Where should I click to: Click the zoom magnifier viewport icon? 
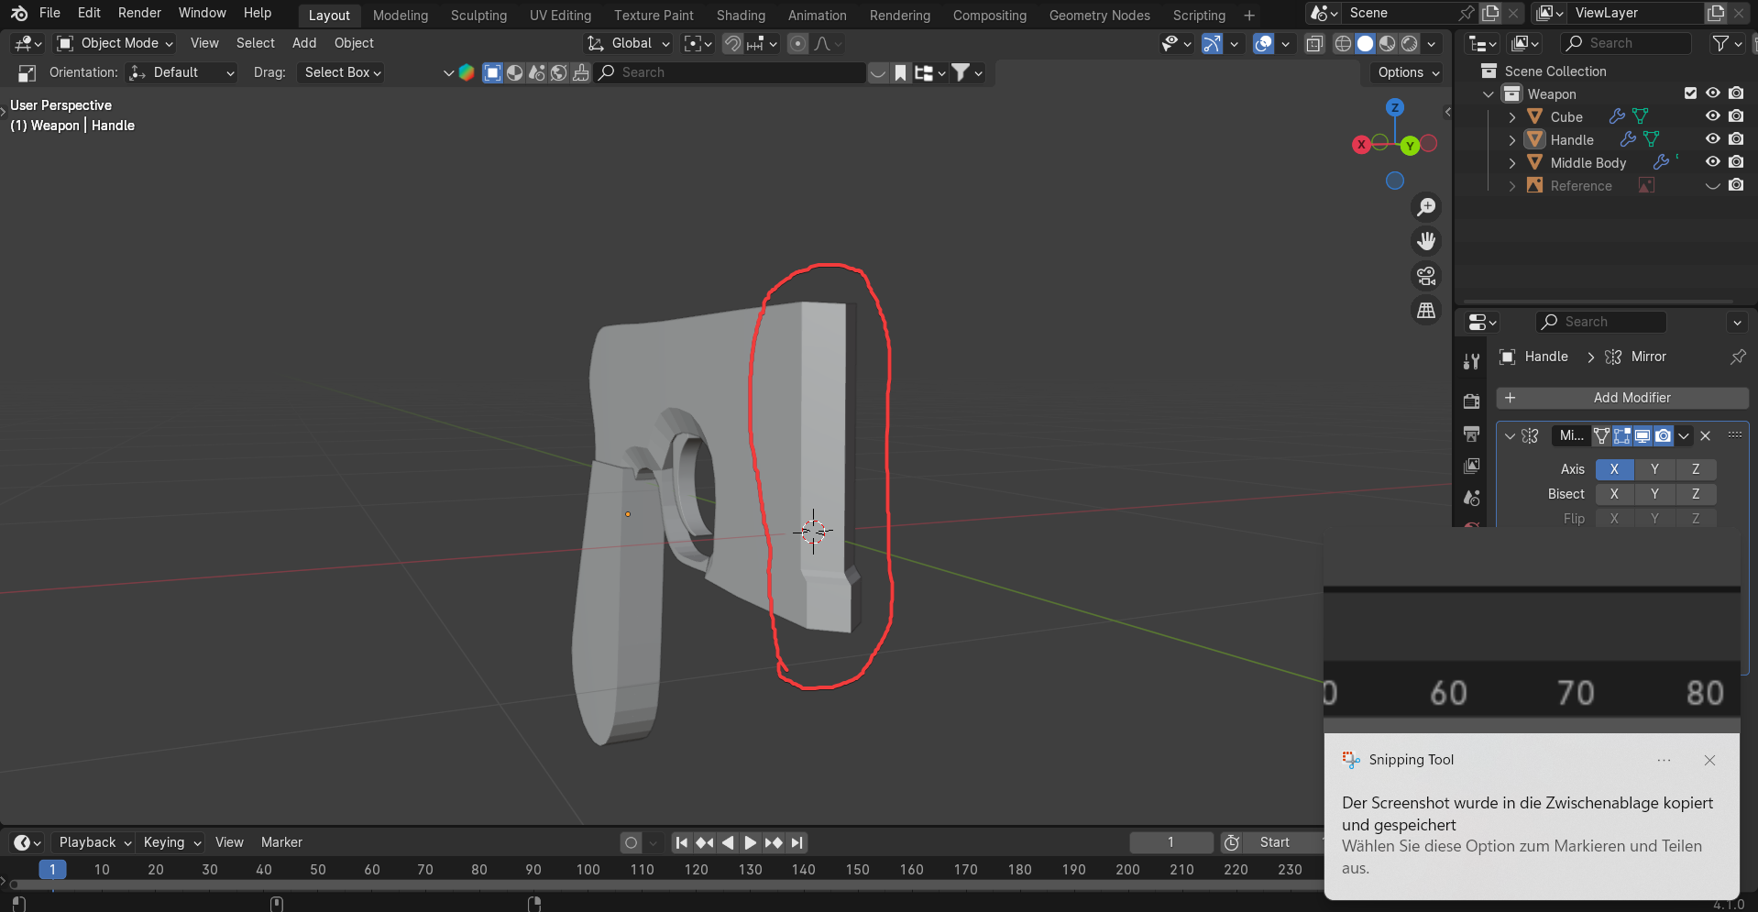click(x=1426, y=207)
